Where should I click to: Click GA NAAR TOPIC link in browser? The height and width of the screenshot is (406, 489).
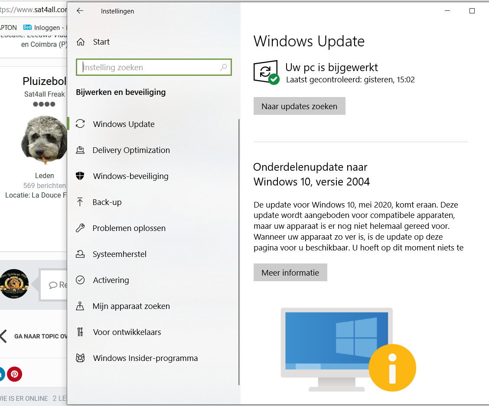(41, 336)
